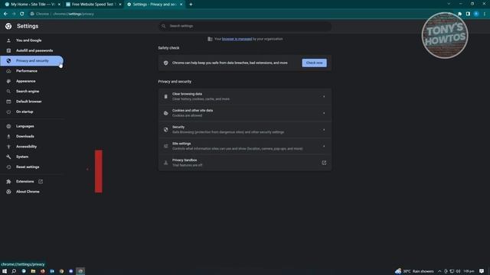The height and width of the screenshot is (275, 490).
Task: Click the cookie icon beside Cookies row
Action: (166, 113)
